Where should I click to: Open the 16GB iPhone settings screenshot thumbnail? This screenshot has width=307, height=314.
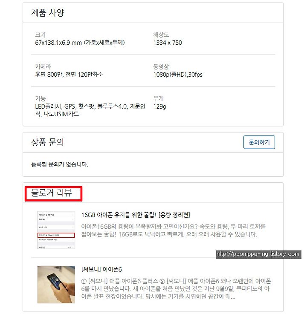coord(56,230)
